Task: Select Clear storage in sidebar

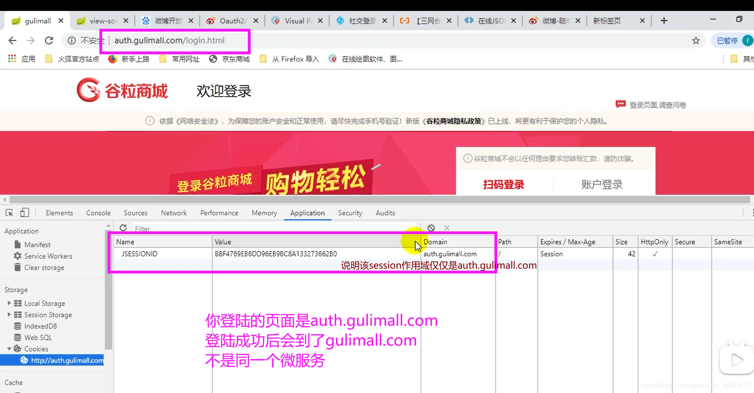Action: (x=44, y=267)
